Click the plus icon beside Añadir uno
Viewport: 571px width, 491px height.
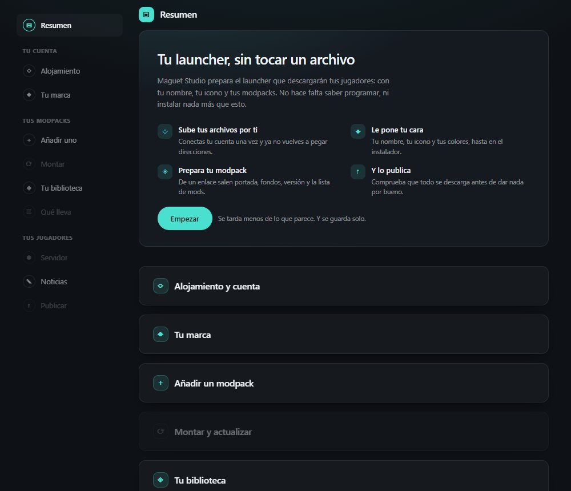point(29,140)
